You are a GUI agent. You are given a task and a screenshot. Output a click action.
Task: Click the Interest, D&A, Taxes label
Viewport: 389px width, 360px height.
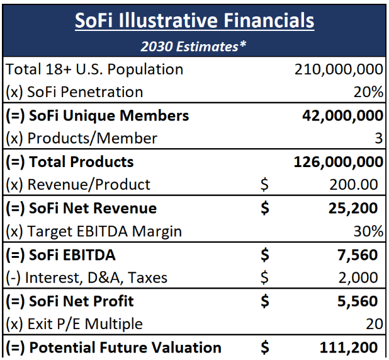click(x=89, y=277)
